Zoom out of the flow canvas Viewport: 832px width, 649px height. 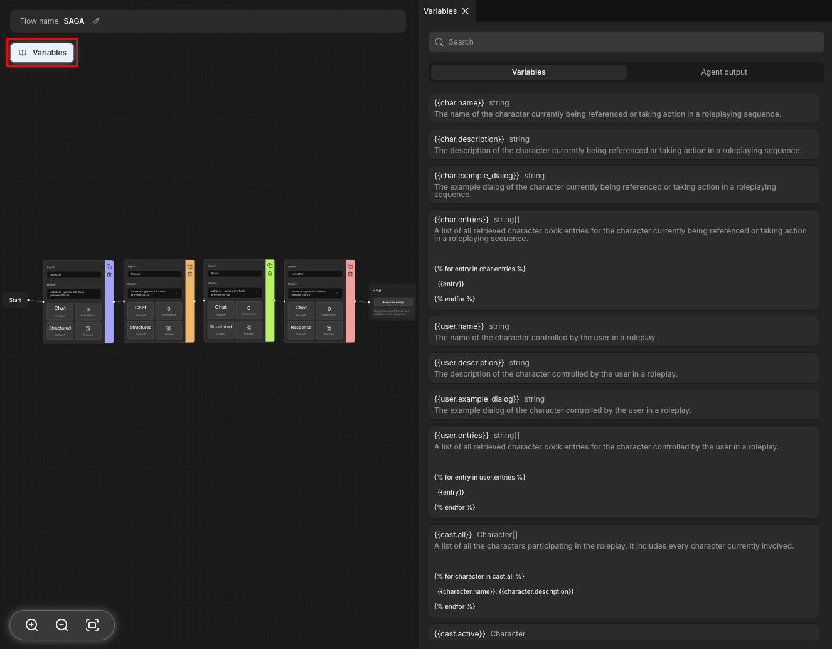(x=62, y=625)
